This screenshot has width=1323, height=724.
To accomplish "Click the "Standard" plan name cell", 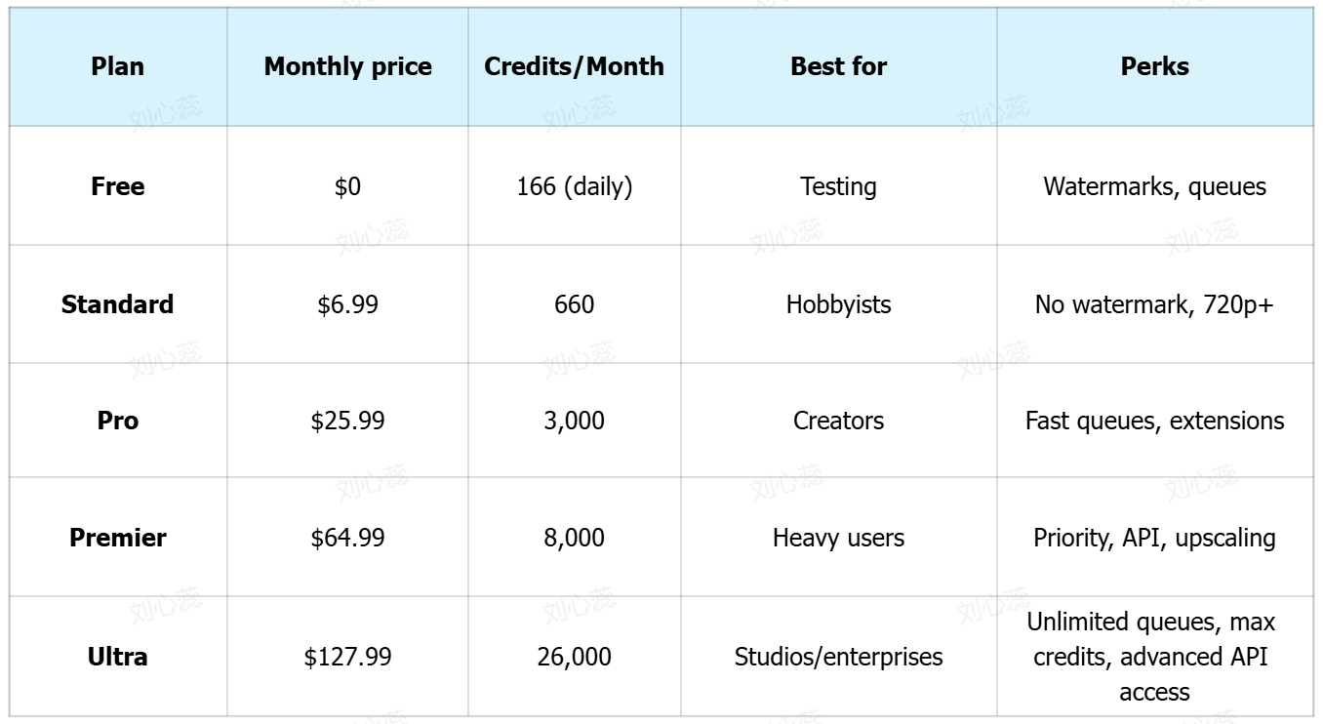I will pos(118,304).
